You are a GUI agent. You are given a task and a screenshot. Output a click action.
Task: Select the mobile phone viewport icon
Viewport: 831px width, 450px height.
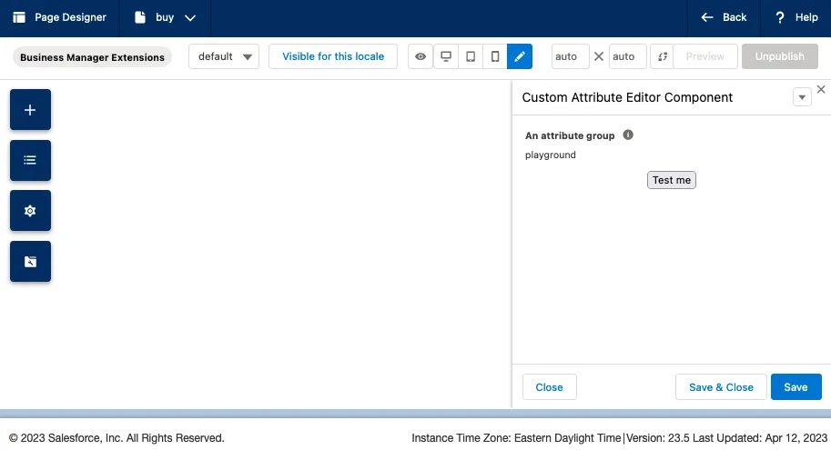[x=495, y=56]
